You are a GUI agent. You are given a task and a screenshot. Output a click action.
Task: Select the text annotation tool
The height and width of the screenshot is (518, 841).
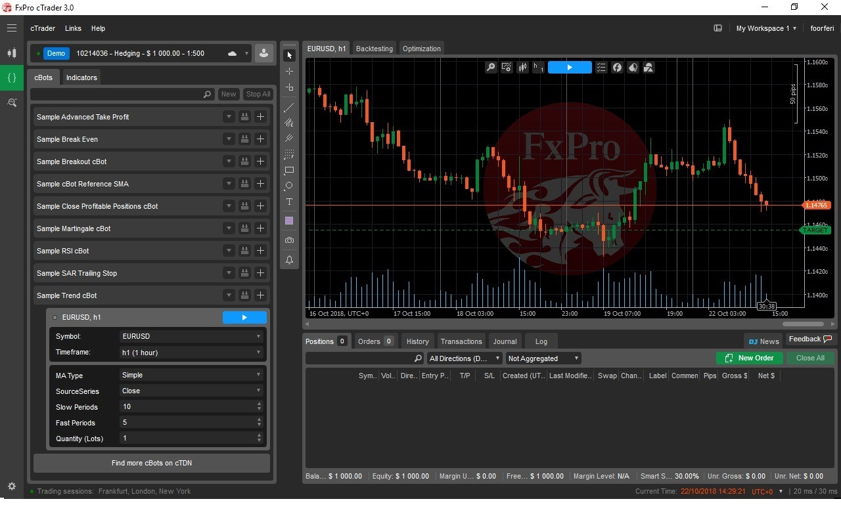coord(289,202)
